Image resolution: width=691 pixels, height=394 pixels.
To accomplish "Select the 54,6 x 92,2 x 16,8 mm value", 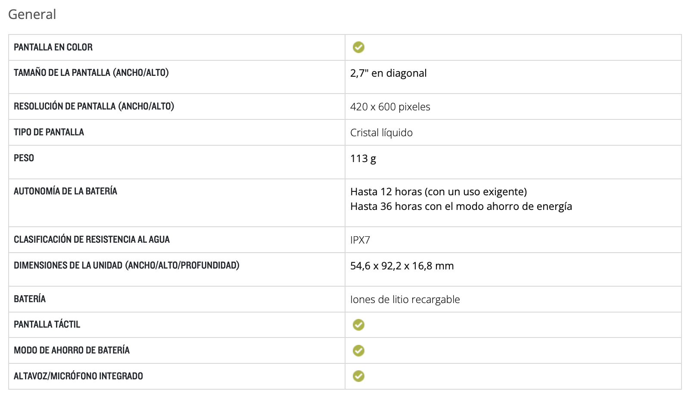I will tap(402, 266).
